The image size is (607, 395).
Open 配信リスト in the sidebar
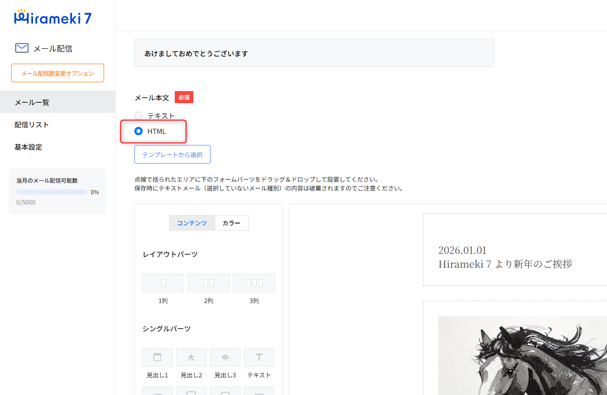point(32,125)
